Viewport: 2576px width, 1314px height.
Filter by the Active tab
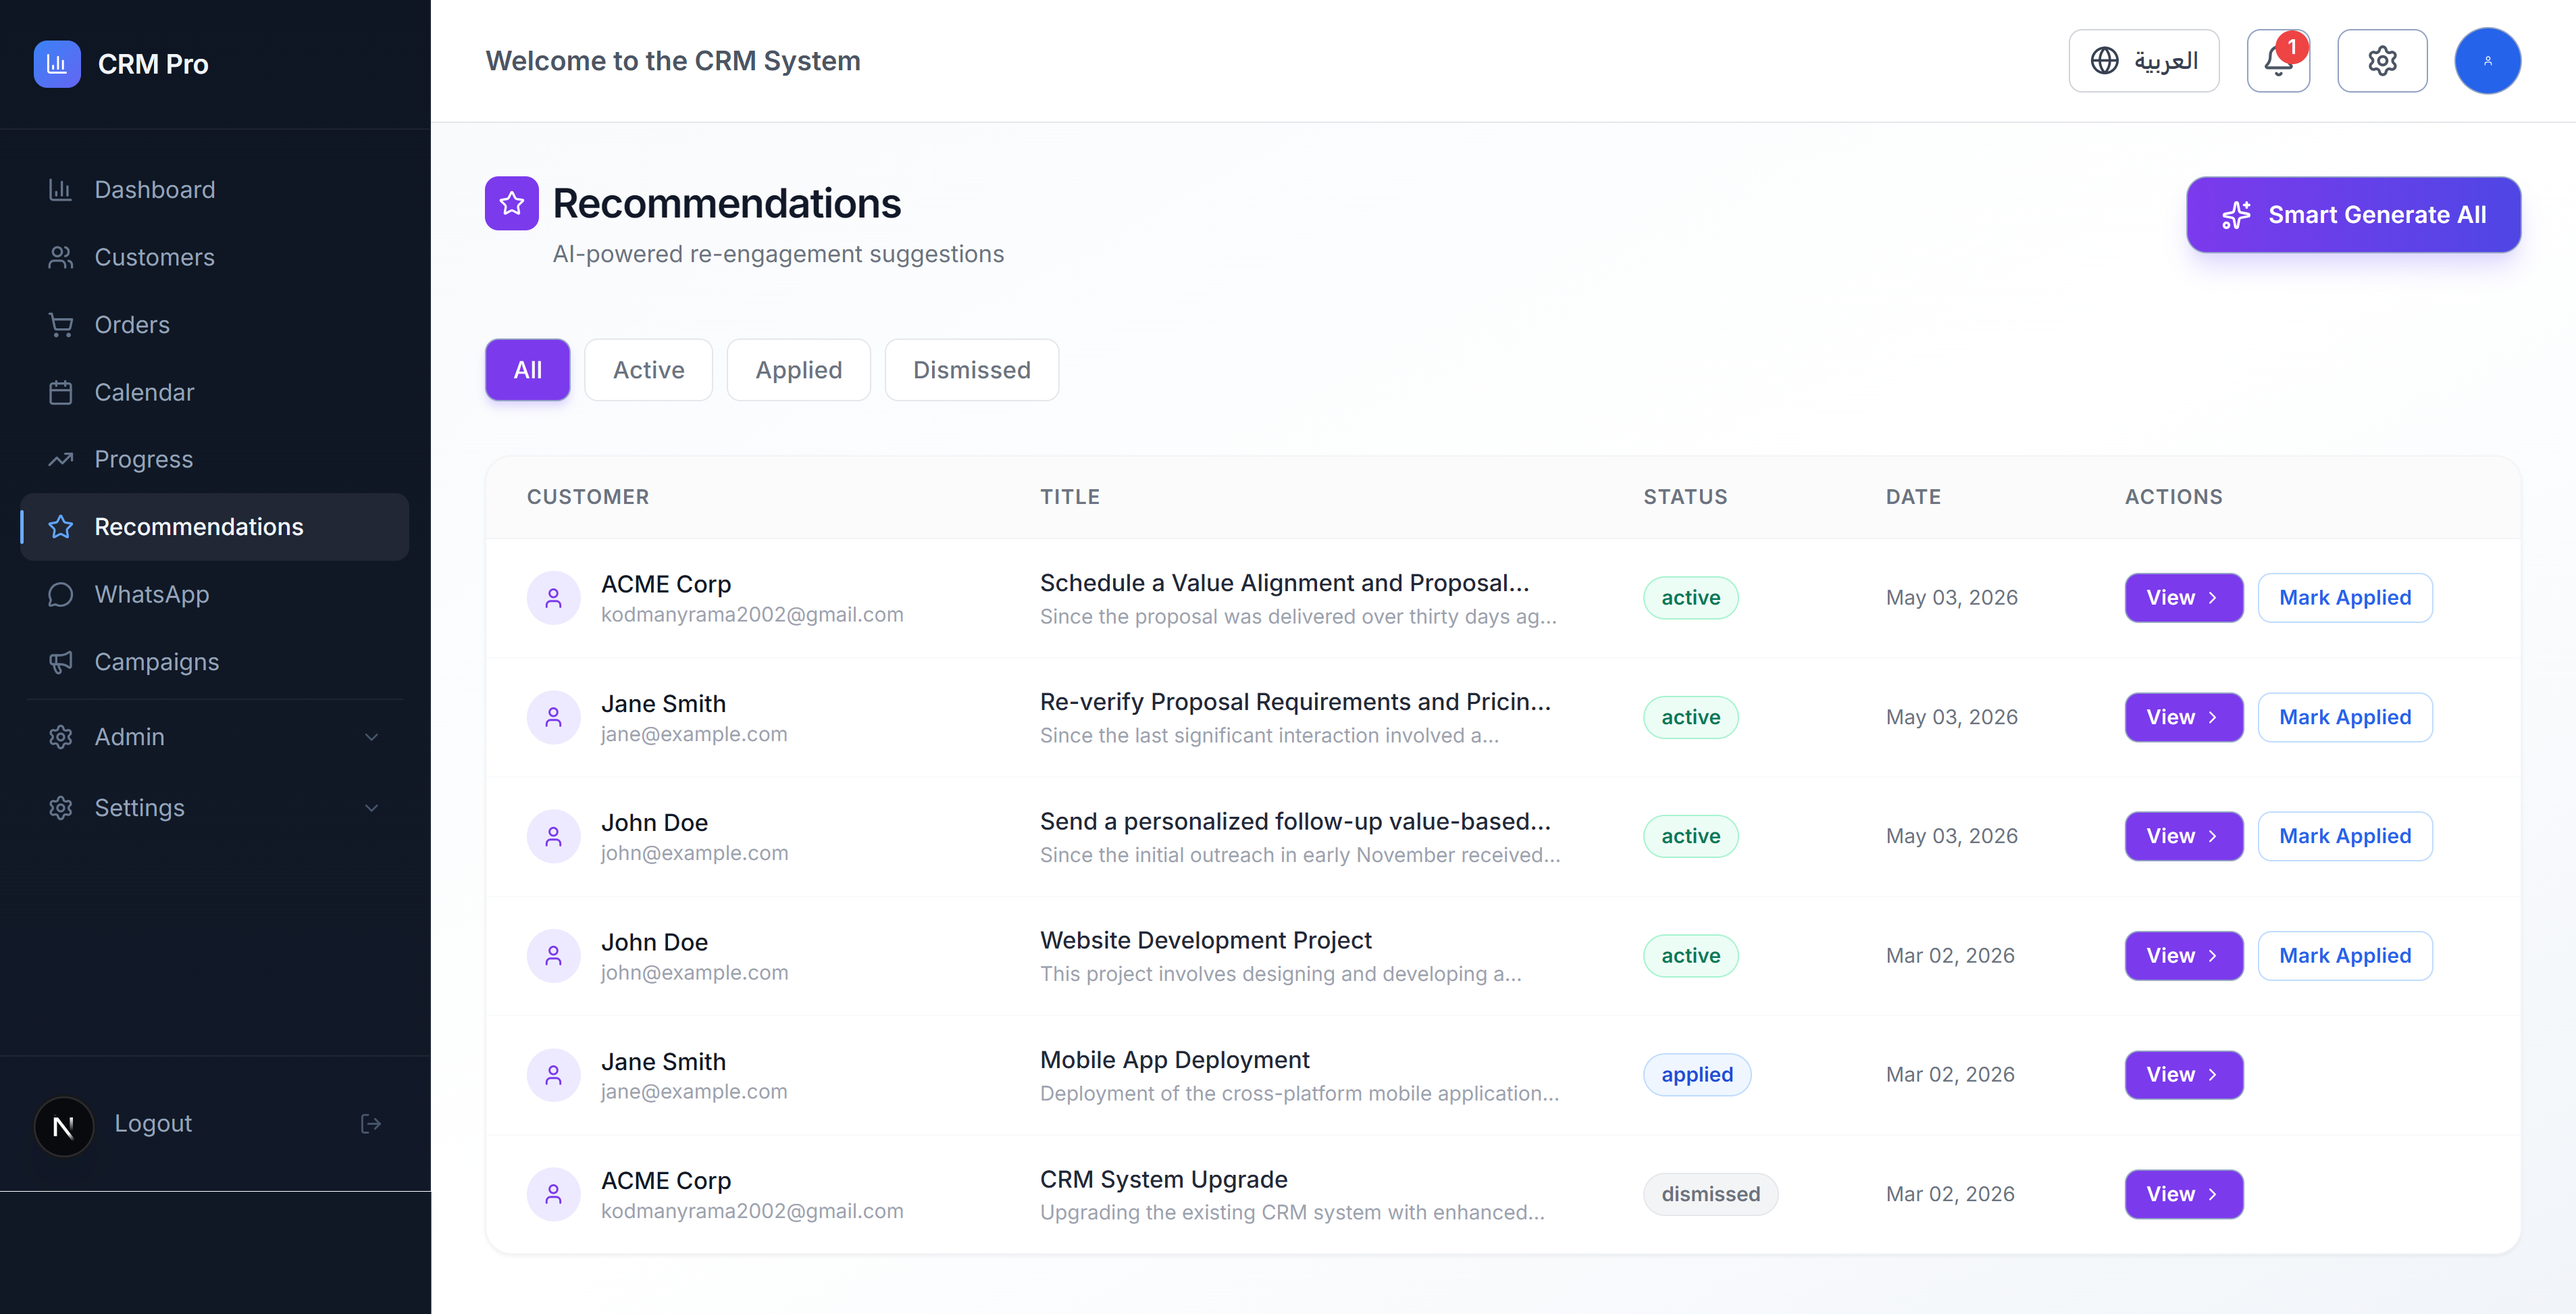point(649,370)
